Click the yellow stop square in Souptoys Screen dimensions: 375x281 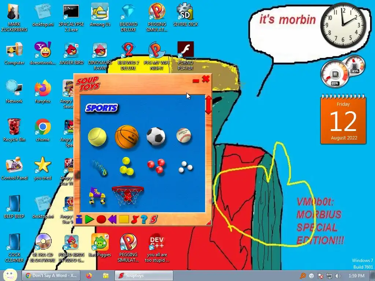[124, 219]
